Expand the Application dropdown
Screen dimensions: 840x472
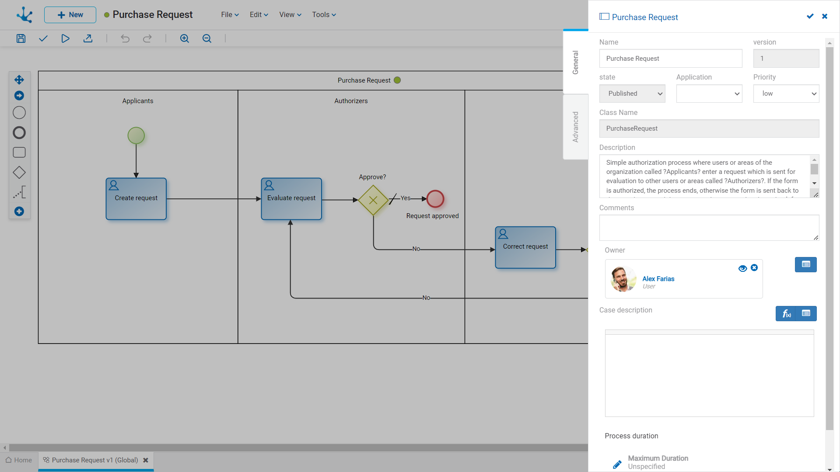point(709,94)
